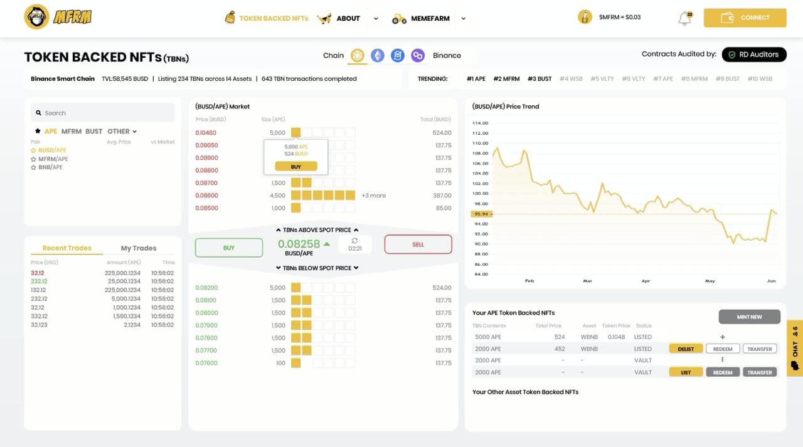The height and width of the screenshot is (447, 803).
Task: Click the black star favorites filter
Action: [x=38, y=131]
